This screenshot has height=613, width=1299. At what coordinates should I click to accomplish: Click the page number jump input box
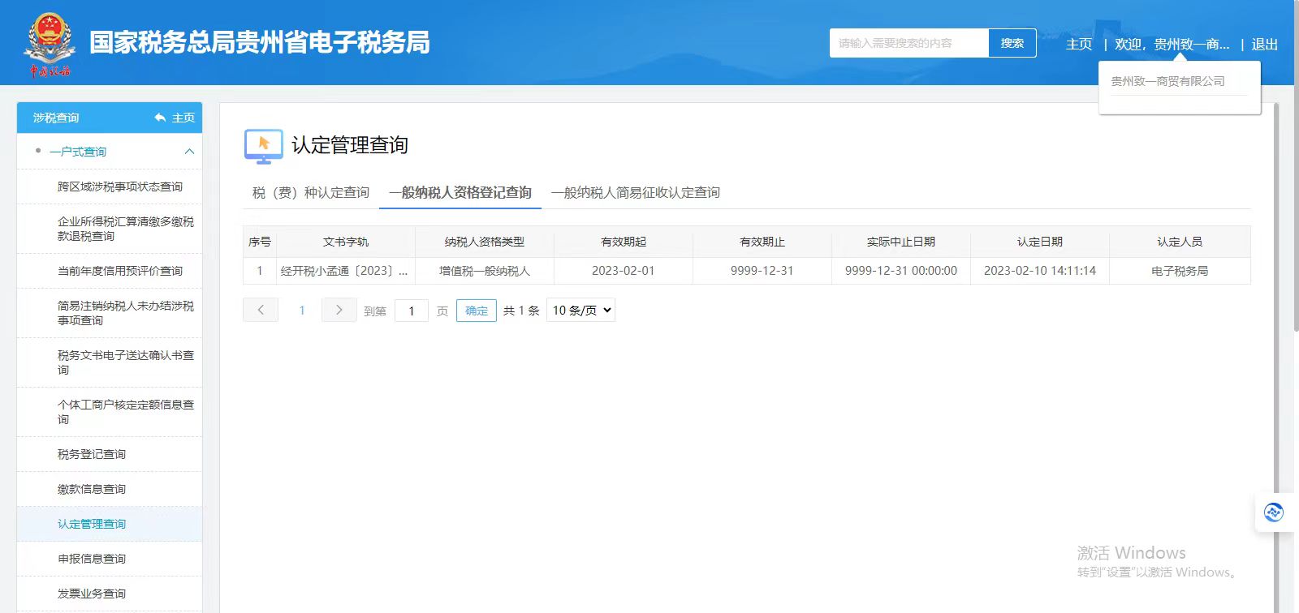click(x=412, y=310)
